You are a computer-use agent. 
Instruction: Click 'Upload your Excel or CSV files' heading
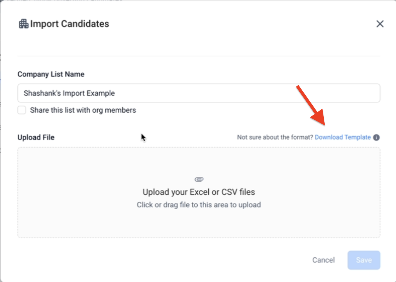(199, 192)
